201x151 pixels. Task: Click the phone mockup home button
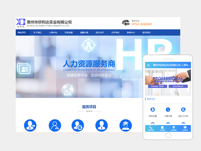[168, 135]
